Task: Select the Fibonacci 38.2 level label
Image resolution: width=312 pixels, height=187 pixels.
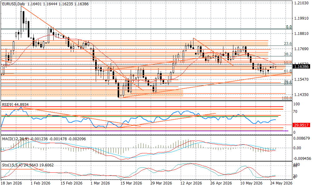Action: (288, 54)
